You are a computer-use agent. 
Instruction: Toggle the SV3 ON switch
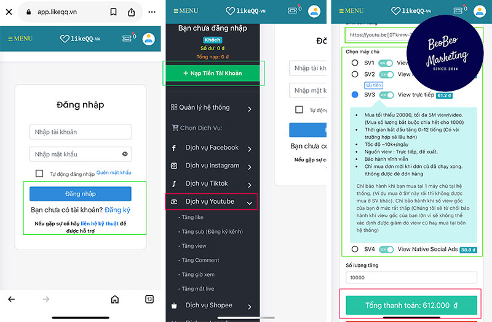(386, 95)
